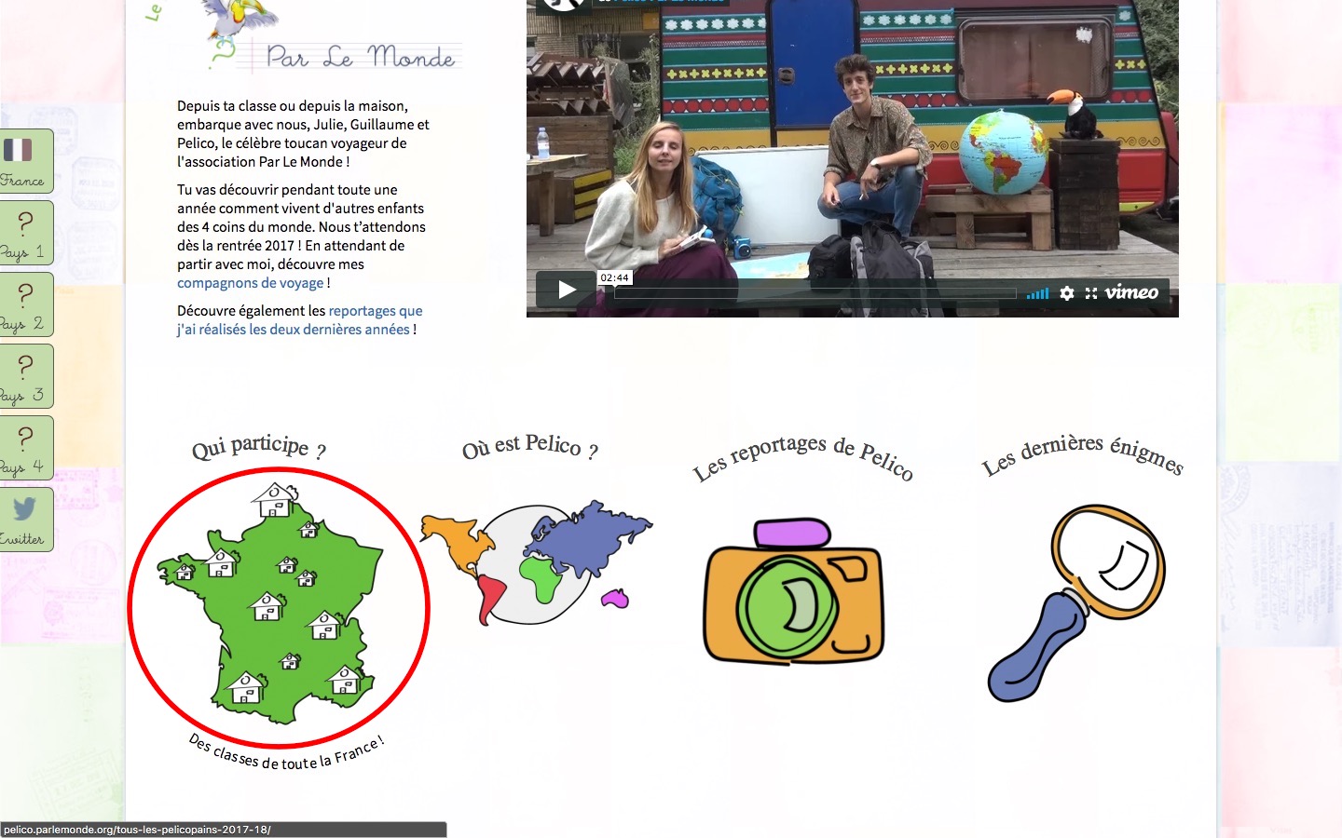The width and height of the screenshot is (1342, 838).
Task: Seek along the video progress bar
Action: click(815, 293)
